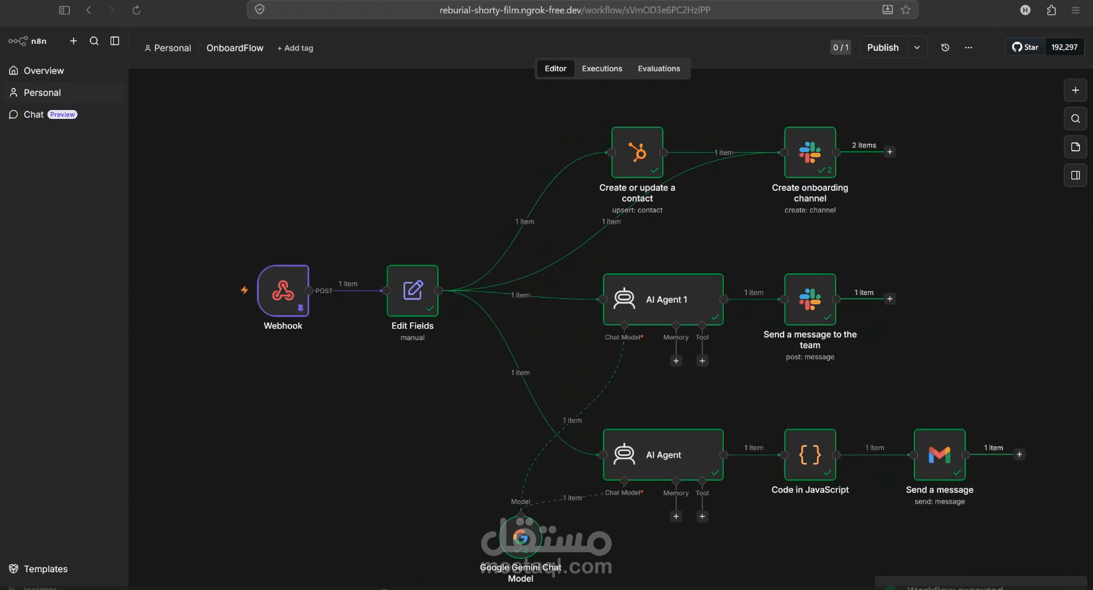Image resolution: width=1093 pixels, height=590 pixels.
Task: Click the browser address bar URL
Action: pyautogui.click(x=574, y=10)
